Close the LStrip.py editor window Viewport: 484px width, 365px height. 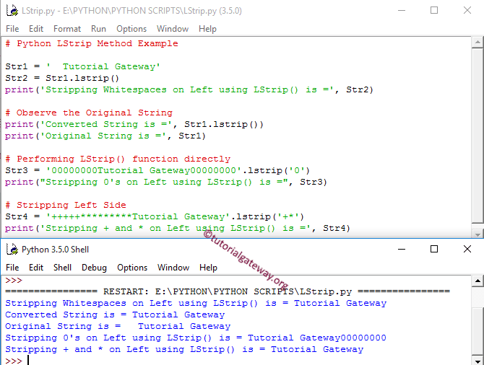click(x=467, y=11)
